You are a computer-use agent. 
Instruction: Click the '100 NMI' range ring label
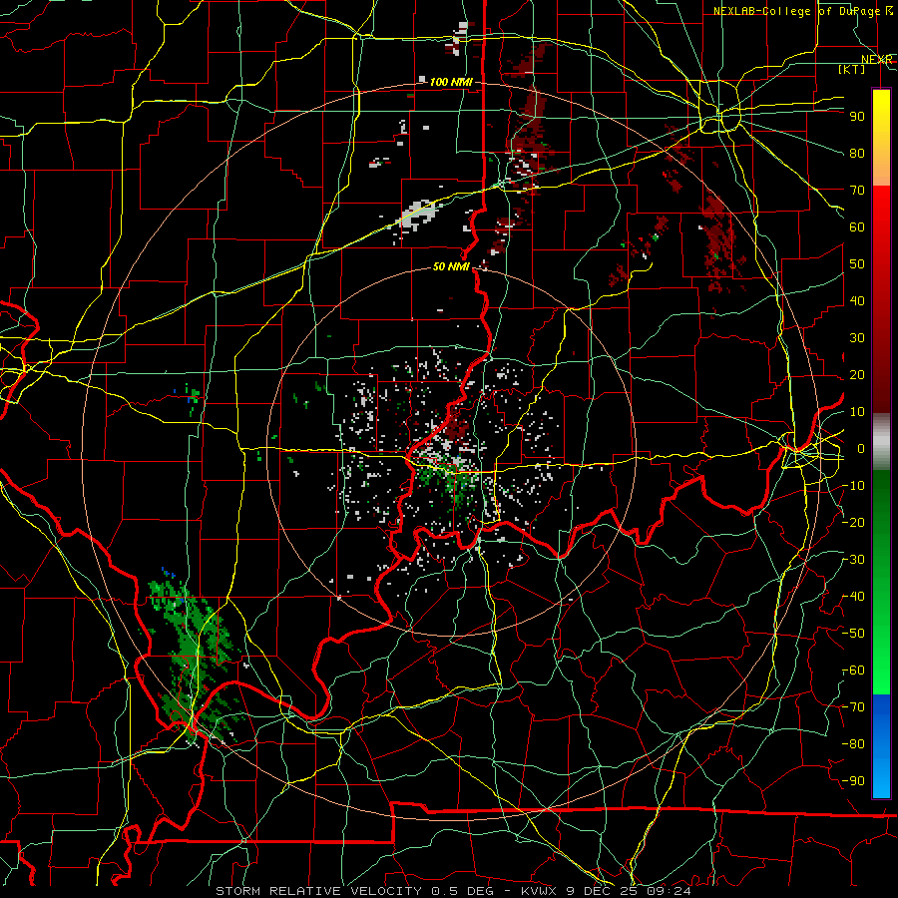(x=451, y=82)
